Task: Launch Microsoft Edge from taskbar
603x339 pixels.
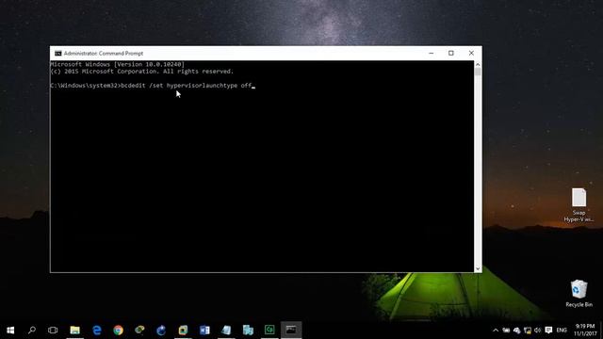Action: click(96, 330)
